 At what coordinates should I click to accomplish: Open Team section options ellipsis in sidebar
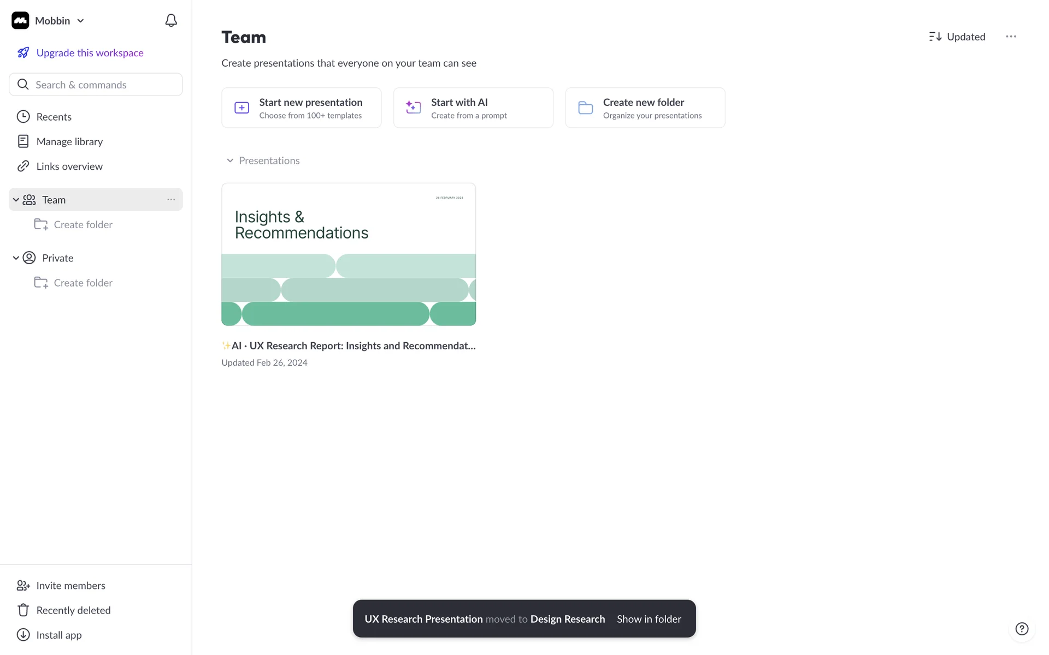(171, 200)
